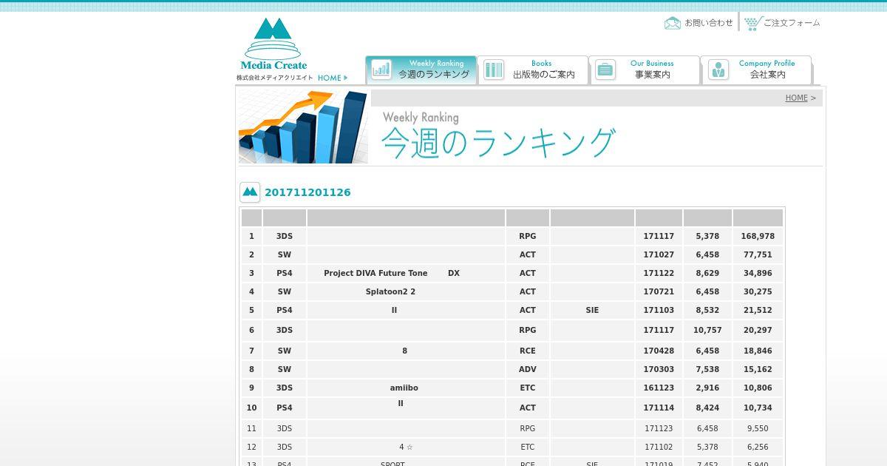Click the SW platform in rank 2
The image size is (887, 466).
tap(285, 254)
